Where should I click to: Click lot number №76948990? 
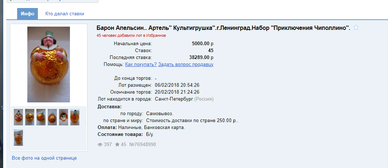142,144
